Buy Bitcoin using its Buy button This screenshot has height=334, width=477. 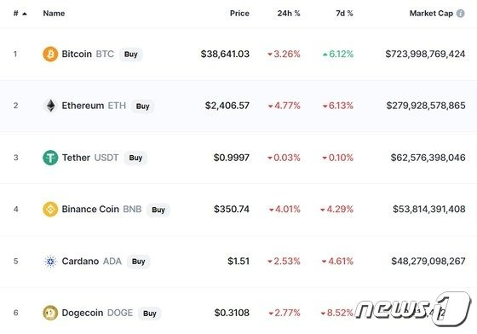click(x=131, y=55)
